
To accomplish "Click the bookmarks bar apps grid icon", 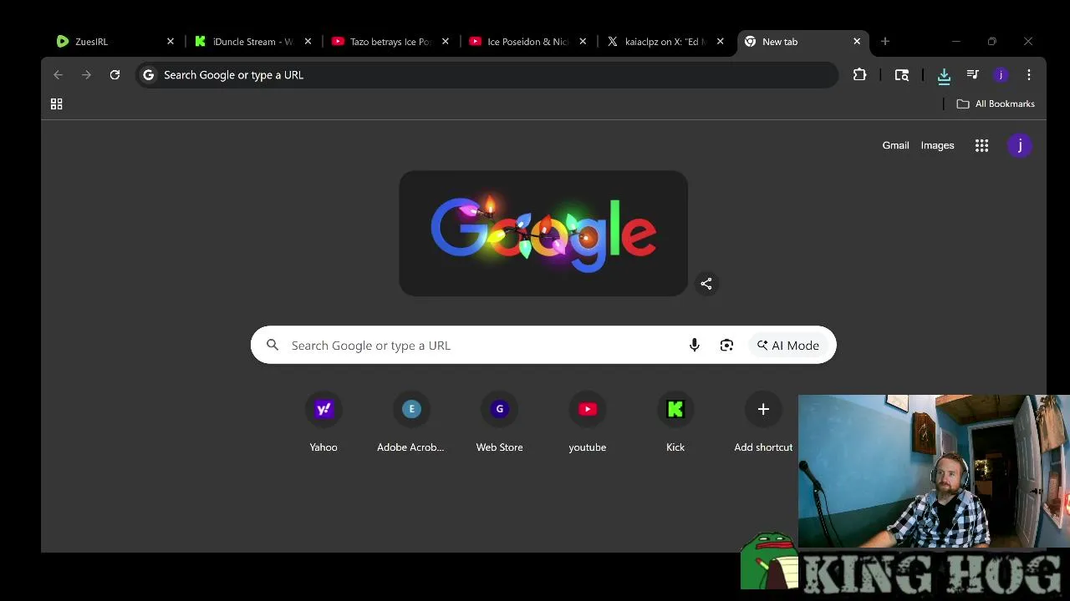I will coord(57,104).
